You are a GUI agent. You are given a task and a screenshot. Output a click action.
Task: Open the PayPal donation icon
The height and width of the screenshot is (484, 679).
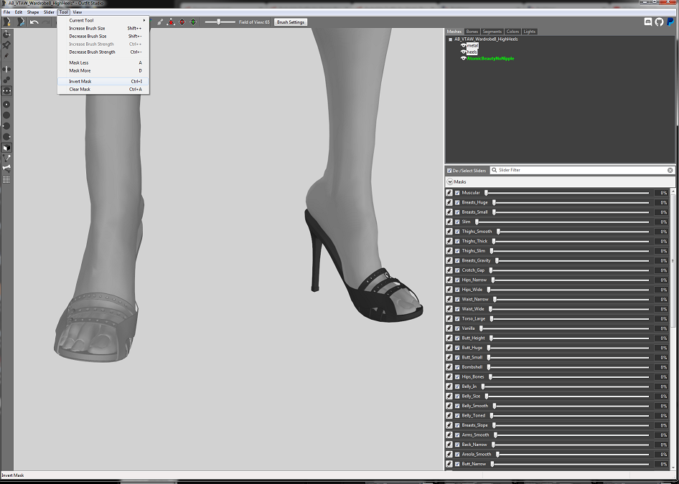[670, 22]
